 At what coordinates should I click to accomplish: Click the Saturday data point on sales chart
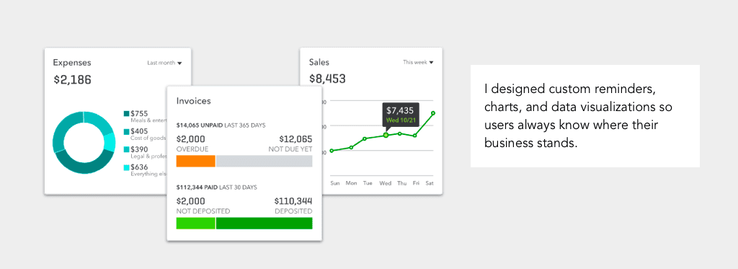433,113
